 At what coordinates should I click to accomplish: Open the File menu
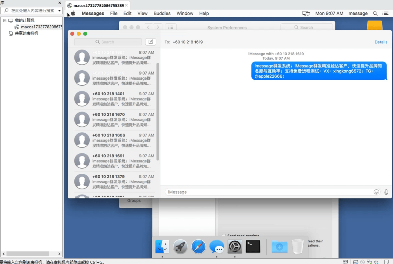click(x=114, y=13)
